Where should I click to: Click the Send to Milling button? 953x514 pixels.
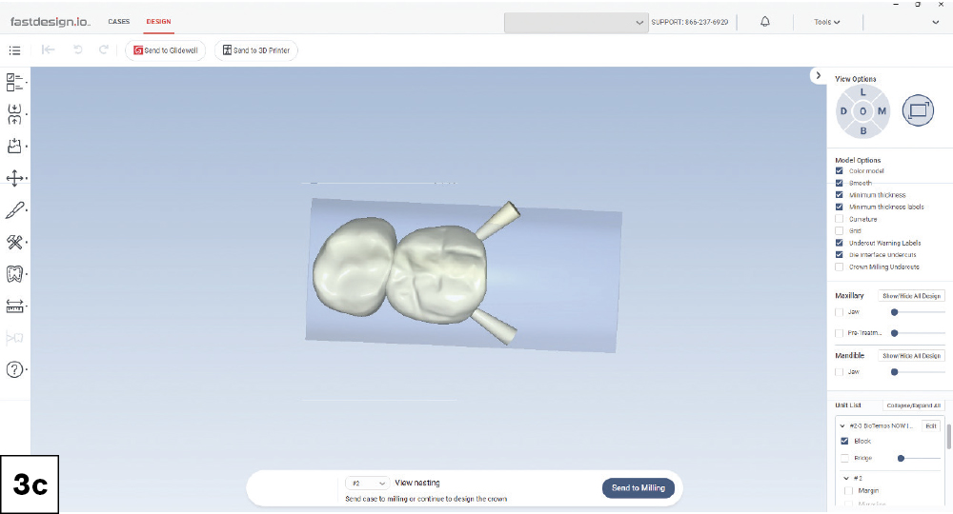pyautogui.click(x=639, y=488)
